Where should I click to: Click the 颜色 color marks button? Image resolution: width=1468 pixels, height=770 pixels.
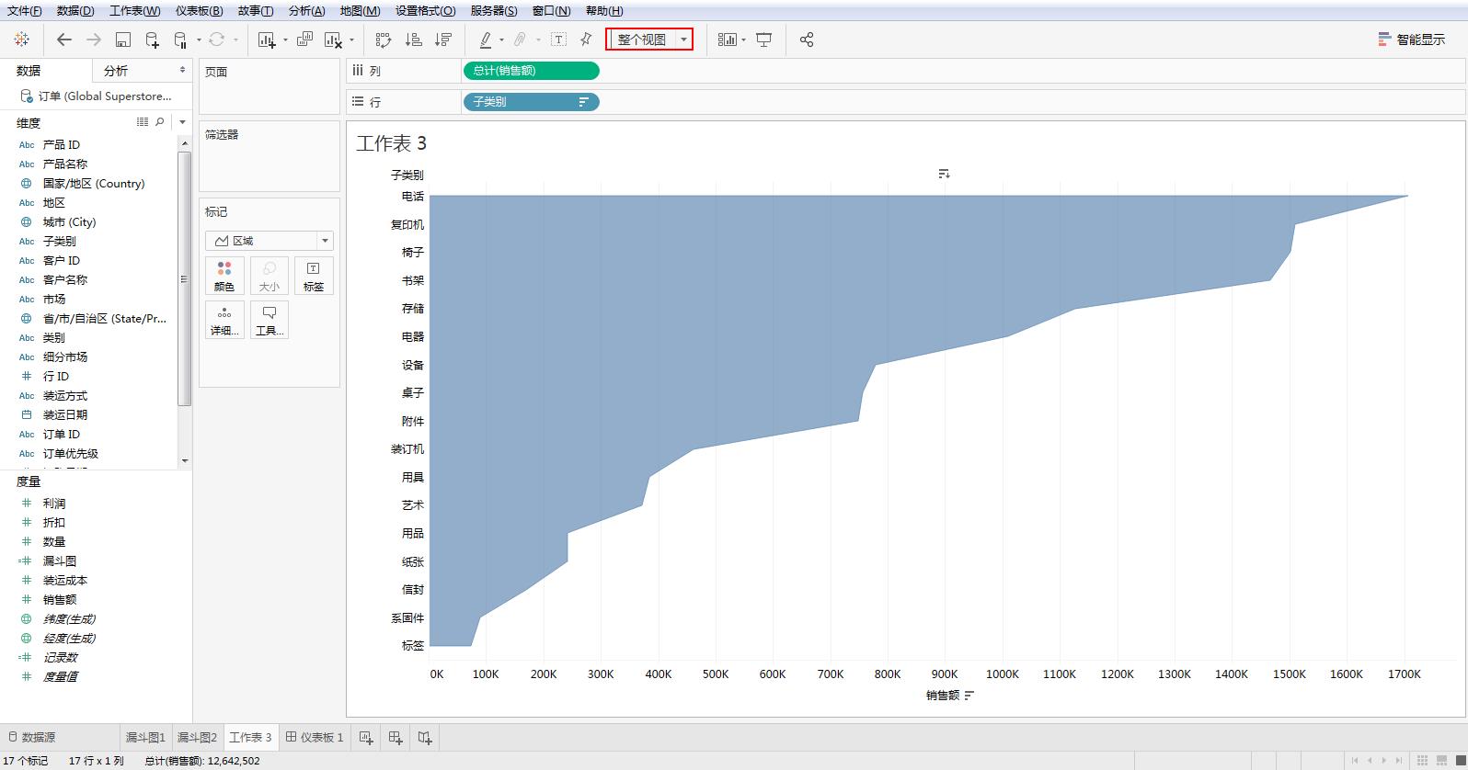pyautogui.click(x=224, y=276)
